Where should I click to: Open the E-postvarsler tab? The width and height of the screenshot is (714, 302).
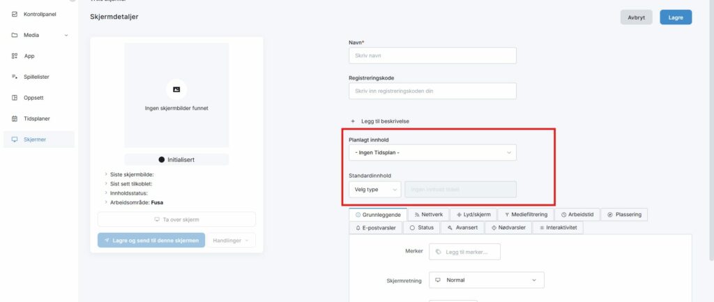click(376, 227)
